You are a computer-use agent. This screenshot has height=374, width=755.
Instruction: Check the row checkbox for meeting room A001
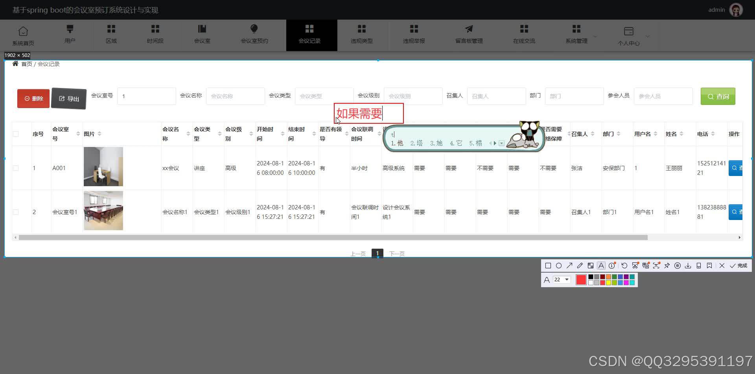tap(16, 168)
